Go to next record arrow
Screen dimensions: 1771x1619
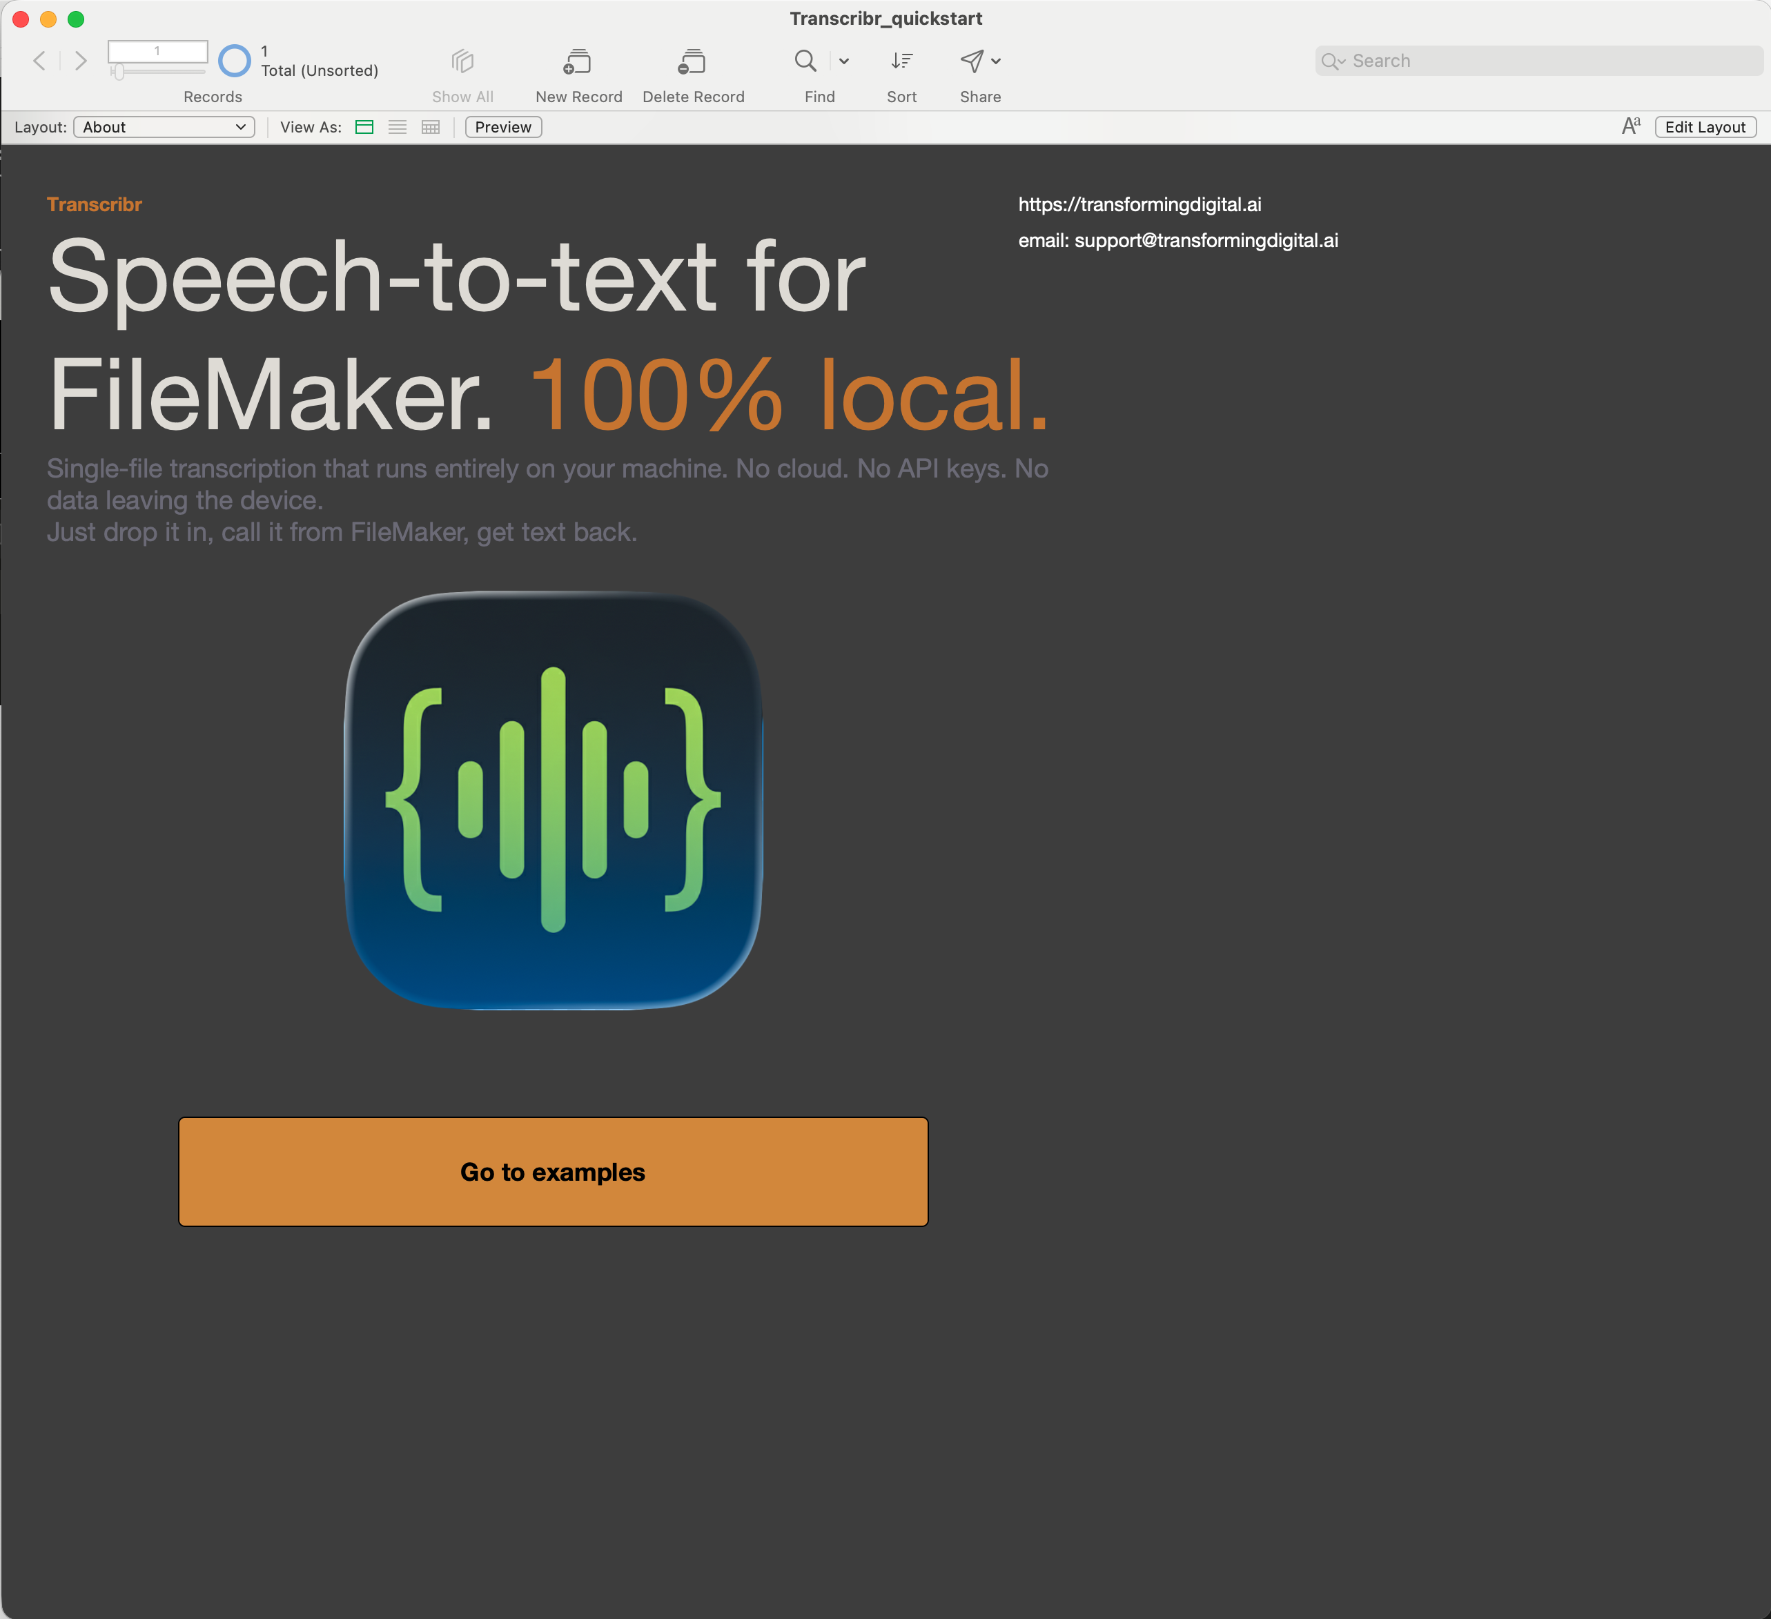click(x=81, y=61)
